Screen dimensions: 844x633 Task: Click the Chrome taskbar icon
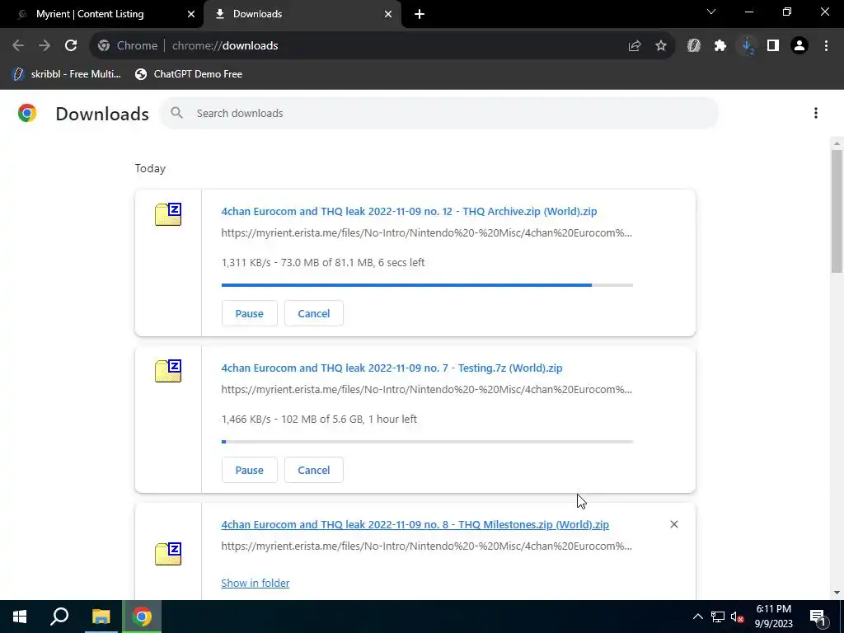(x=142, y=617)
